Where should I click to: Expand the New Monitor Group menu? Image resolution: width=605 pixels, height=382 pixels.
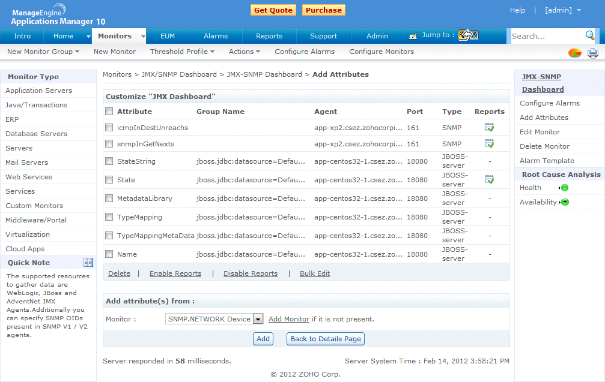tap(43, 52)
